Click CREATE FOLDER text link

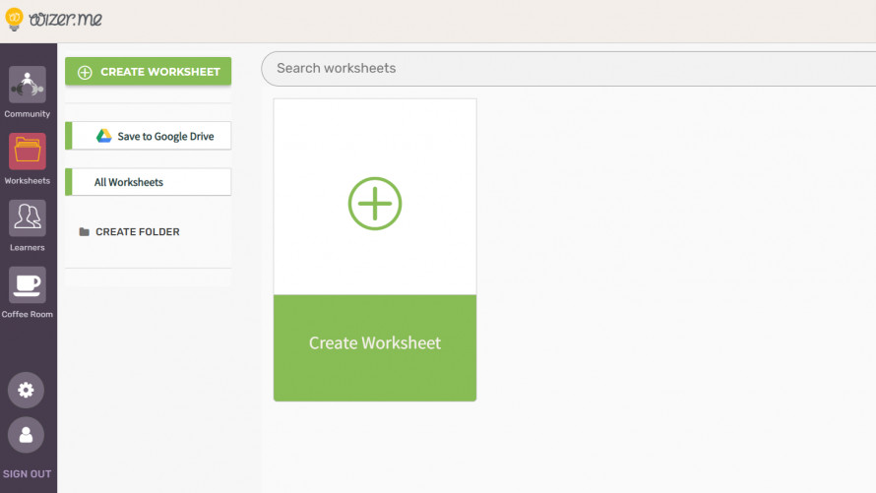point(138,231)
